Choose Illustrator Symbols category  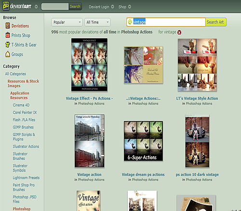click(x=20, y=168)
